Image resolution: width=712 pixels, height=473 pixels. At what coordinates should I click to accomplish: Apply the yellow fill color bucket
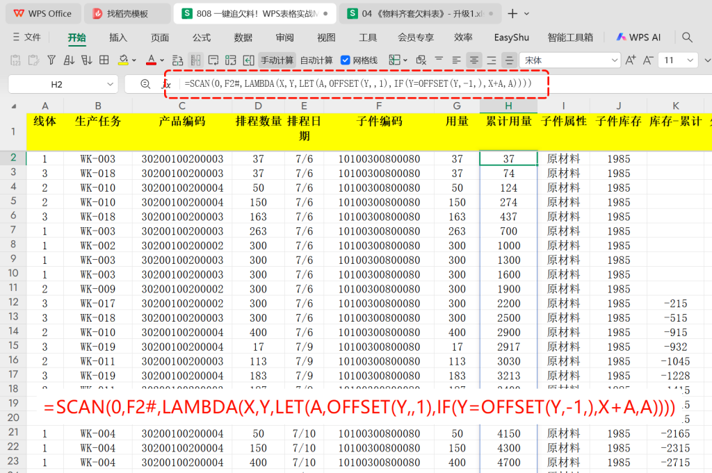pyautogui.click(x=123, y=60)
